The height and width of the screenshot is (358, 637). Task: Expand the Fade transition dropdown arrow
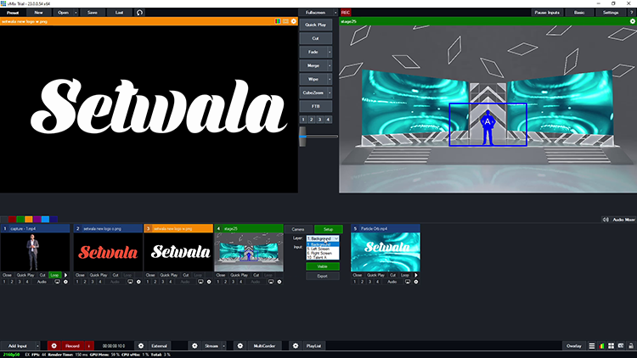[x=329, y=52]
